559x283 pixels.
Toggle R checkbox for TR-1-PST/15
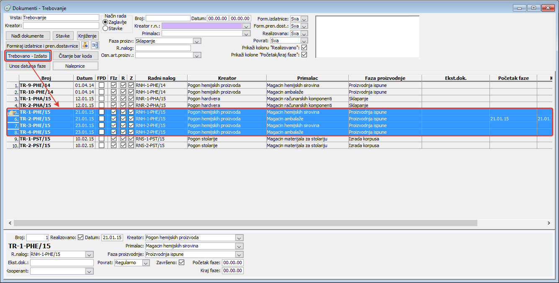pyautogui.click(x=123, y=139)
